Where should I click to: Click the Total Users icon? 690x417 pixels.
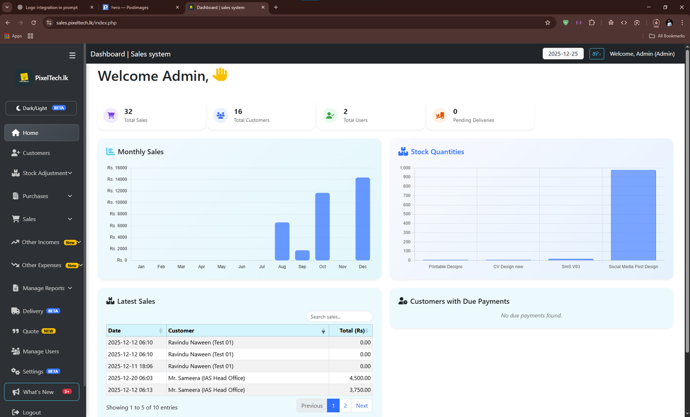point(330,115)
